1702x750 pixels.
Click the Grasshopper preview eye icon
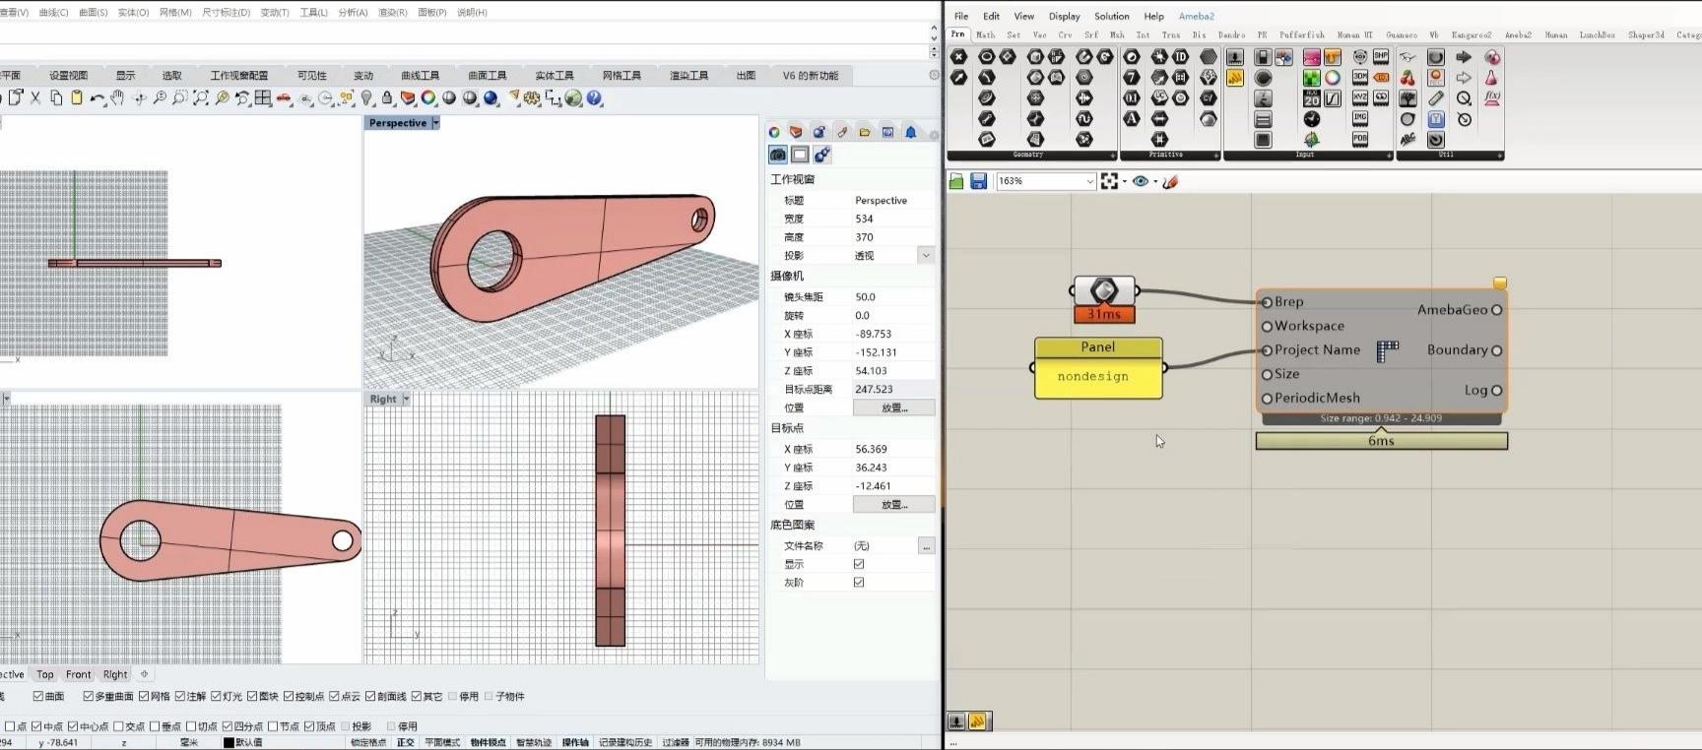click(1140, 181)
